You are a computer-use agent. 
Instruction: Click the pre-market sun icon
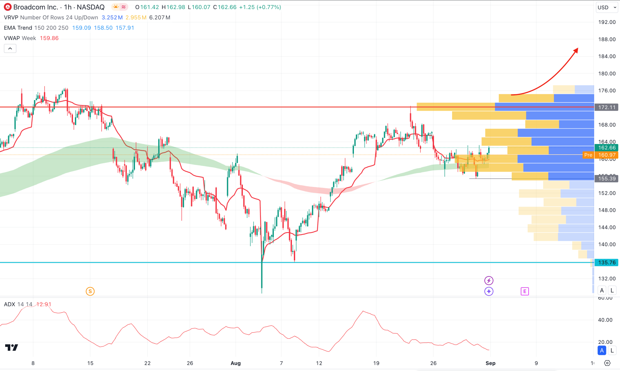coord(116,7)
